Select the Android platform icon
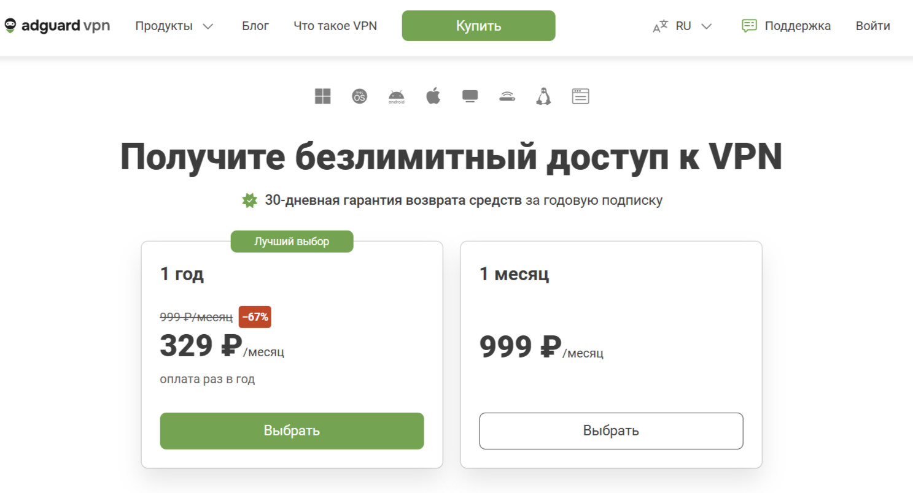This screenshot has width=913, height=493. 397,96
